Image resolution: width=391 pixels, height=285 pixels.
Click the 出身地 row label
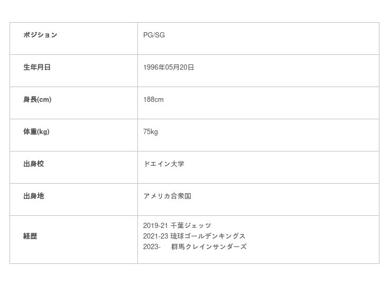(x=33, y=196)
